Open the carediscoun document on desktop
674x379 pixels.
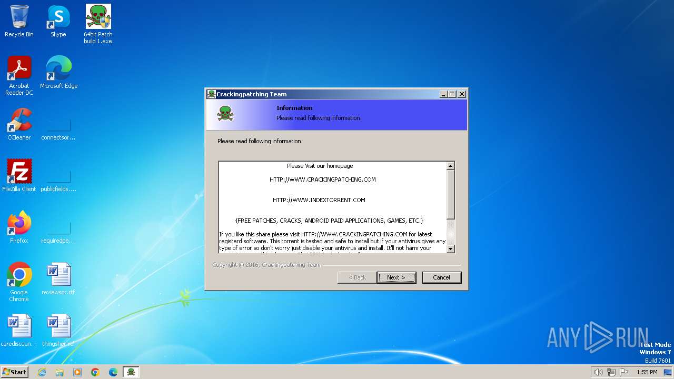(19, 331)
